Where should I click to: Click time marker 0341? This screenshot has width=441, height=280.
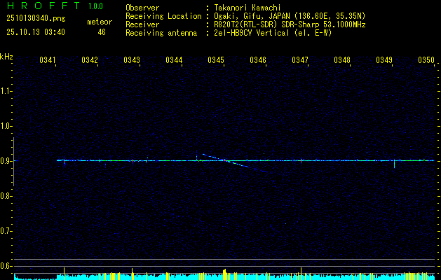47,59
